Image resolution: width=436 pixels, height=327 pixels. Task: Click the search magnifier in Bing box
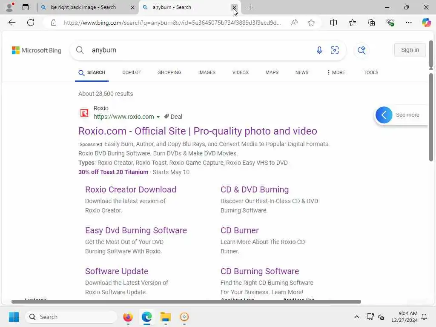[x=80, y=50]
